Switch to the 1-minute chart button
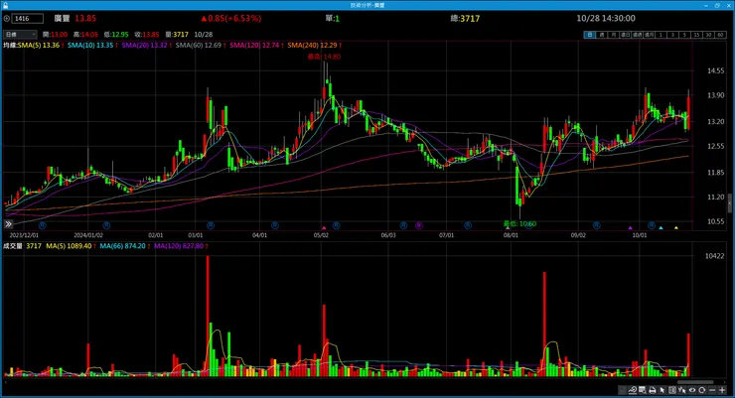Viewport: 735px width, 398px height. (661, 35)
